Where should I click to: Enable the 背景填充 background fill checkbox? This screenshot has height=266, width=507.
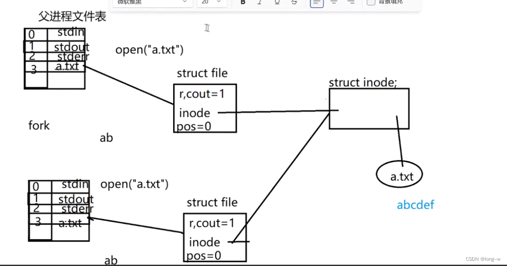tap(371, 3)
